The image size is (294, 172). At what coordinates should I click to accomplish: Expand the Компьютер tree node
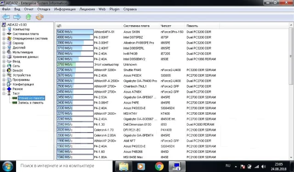tap(4, 29)
